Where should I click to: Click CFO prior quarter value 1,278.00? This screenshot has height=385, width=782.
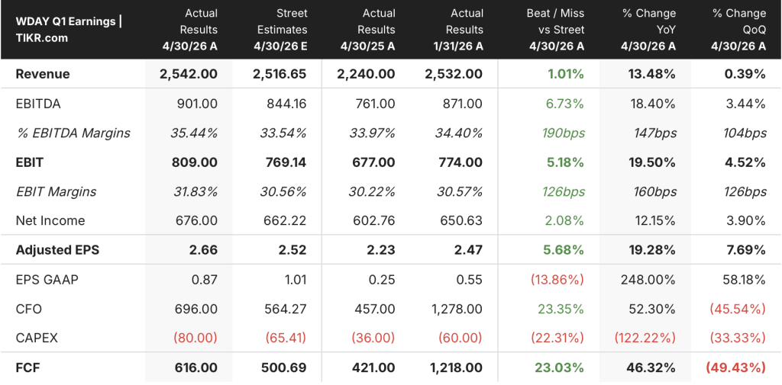pyautogui.click(x=458, y=310)
